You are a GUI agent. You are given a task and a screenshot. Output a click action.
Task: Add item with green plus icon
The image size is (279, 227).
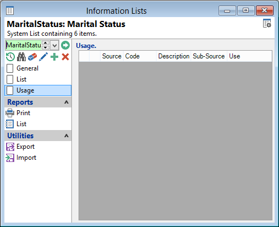(x=54, y=57)
